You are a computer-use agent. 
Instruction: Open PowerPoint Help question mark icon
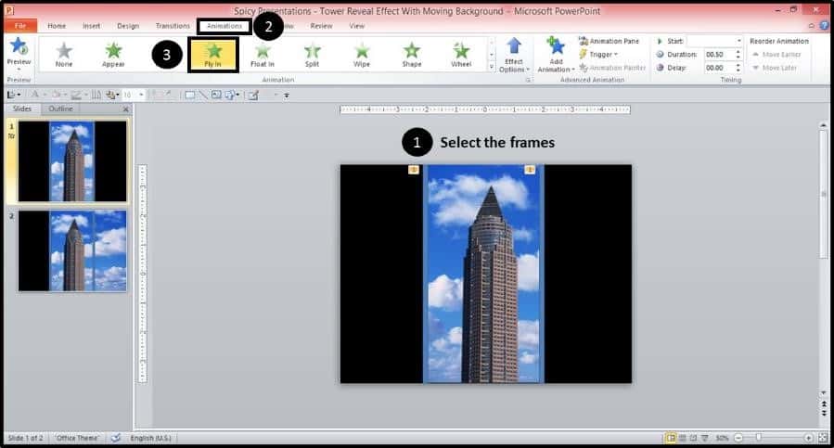(x=825, y=26)
